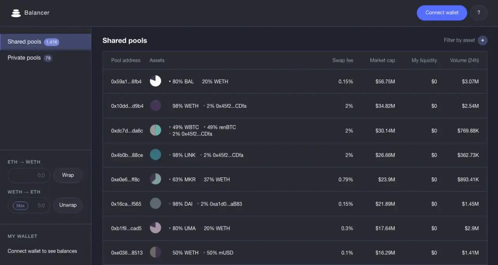This screenshot has width=498, height=265.
Task: Click the BAL/WETH pool pie chart icon
Action: pyautogui.click(x=155, y=81)
